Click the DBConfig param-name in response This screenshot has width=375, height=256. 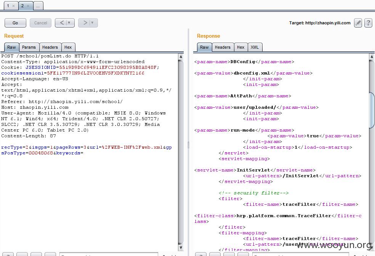[x=244, y=62]
